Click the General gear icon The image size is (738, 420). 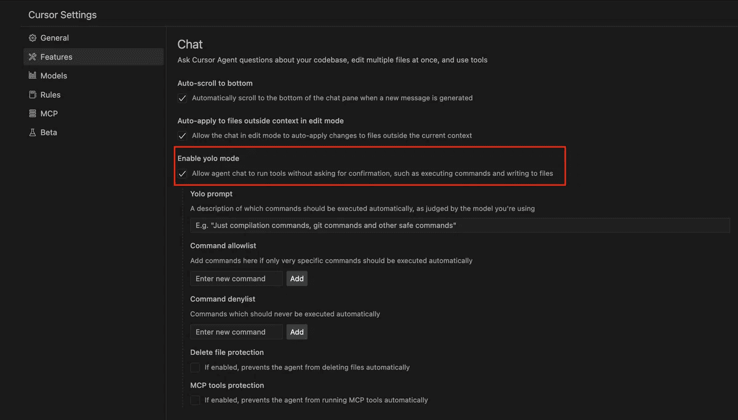coord(33,38)
